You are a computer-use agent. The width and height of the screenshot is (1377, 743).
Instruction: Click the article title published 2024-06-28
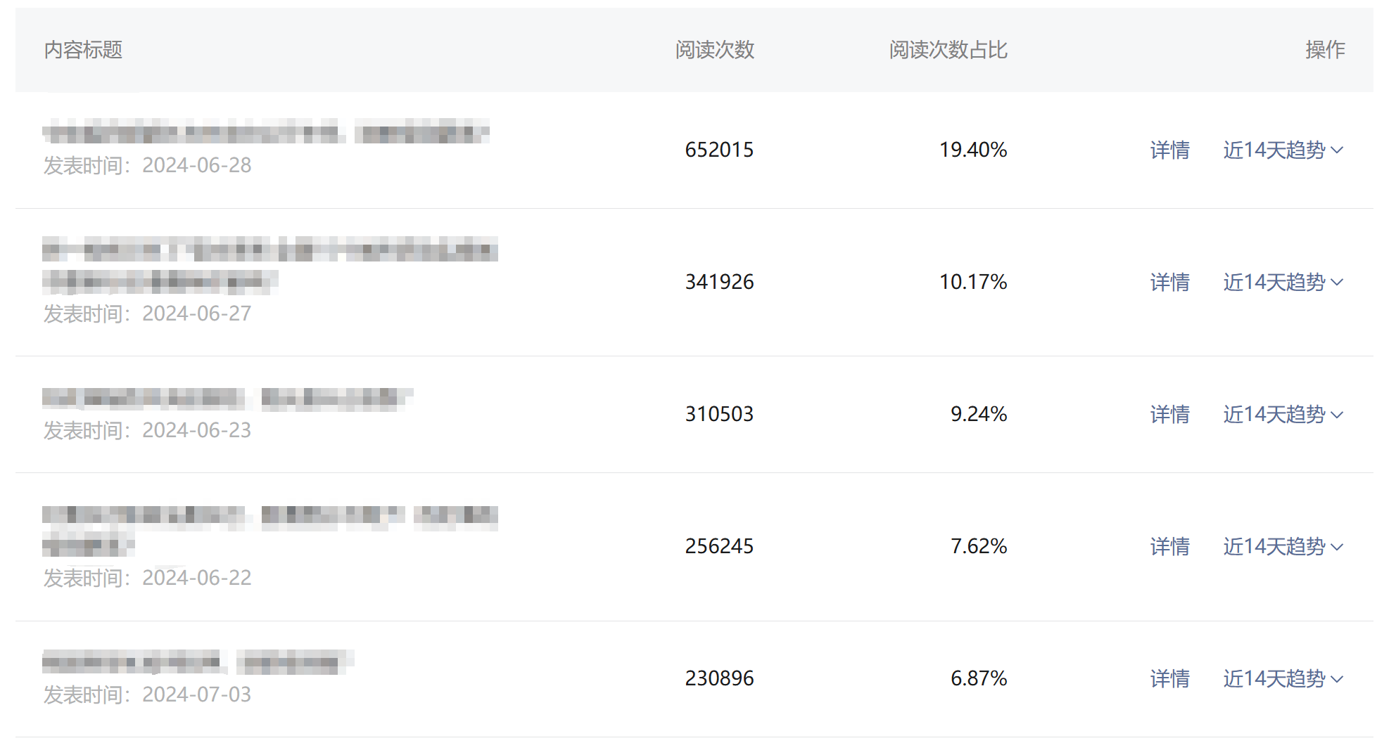pyautogui.click(x=265, y=132)
